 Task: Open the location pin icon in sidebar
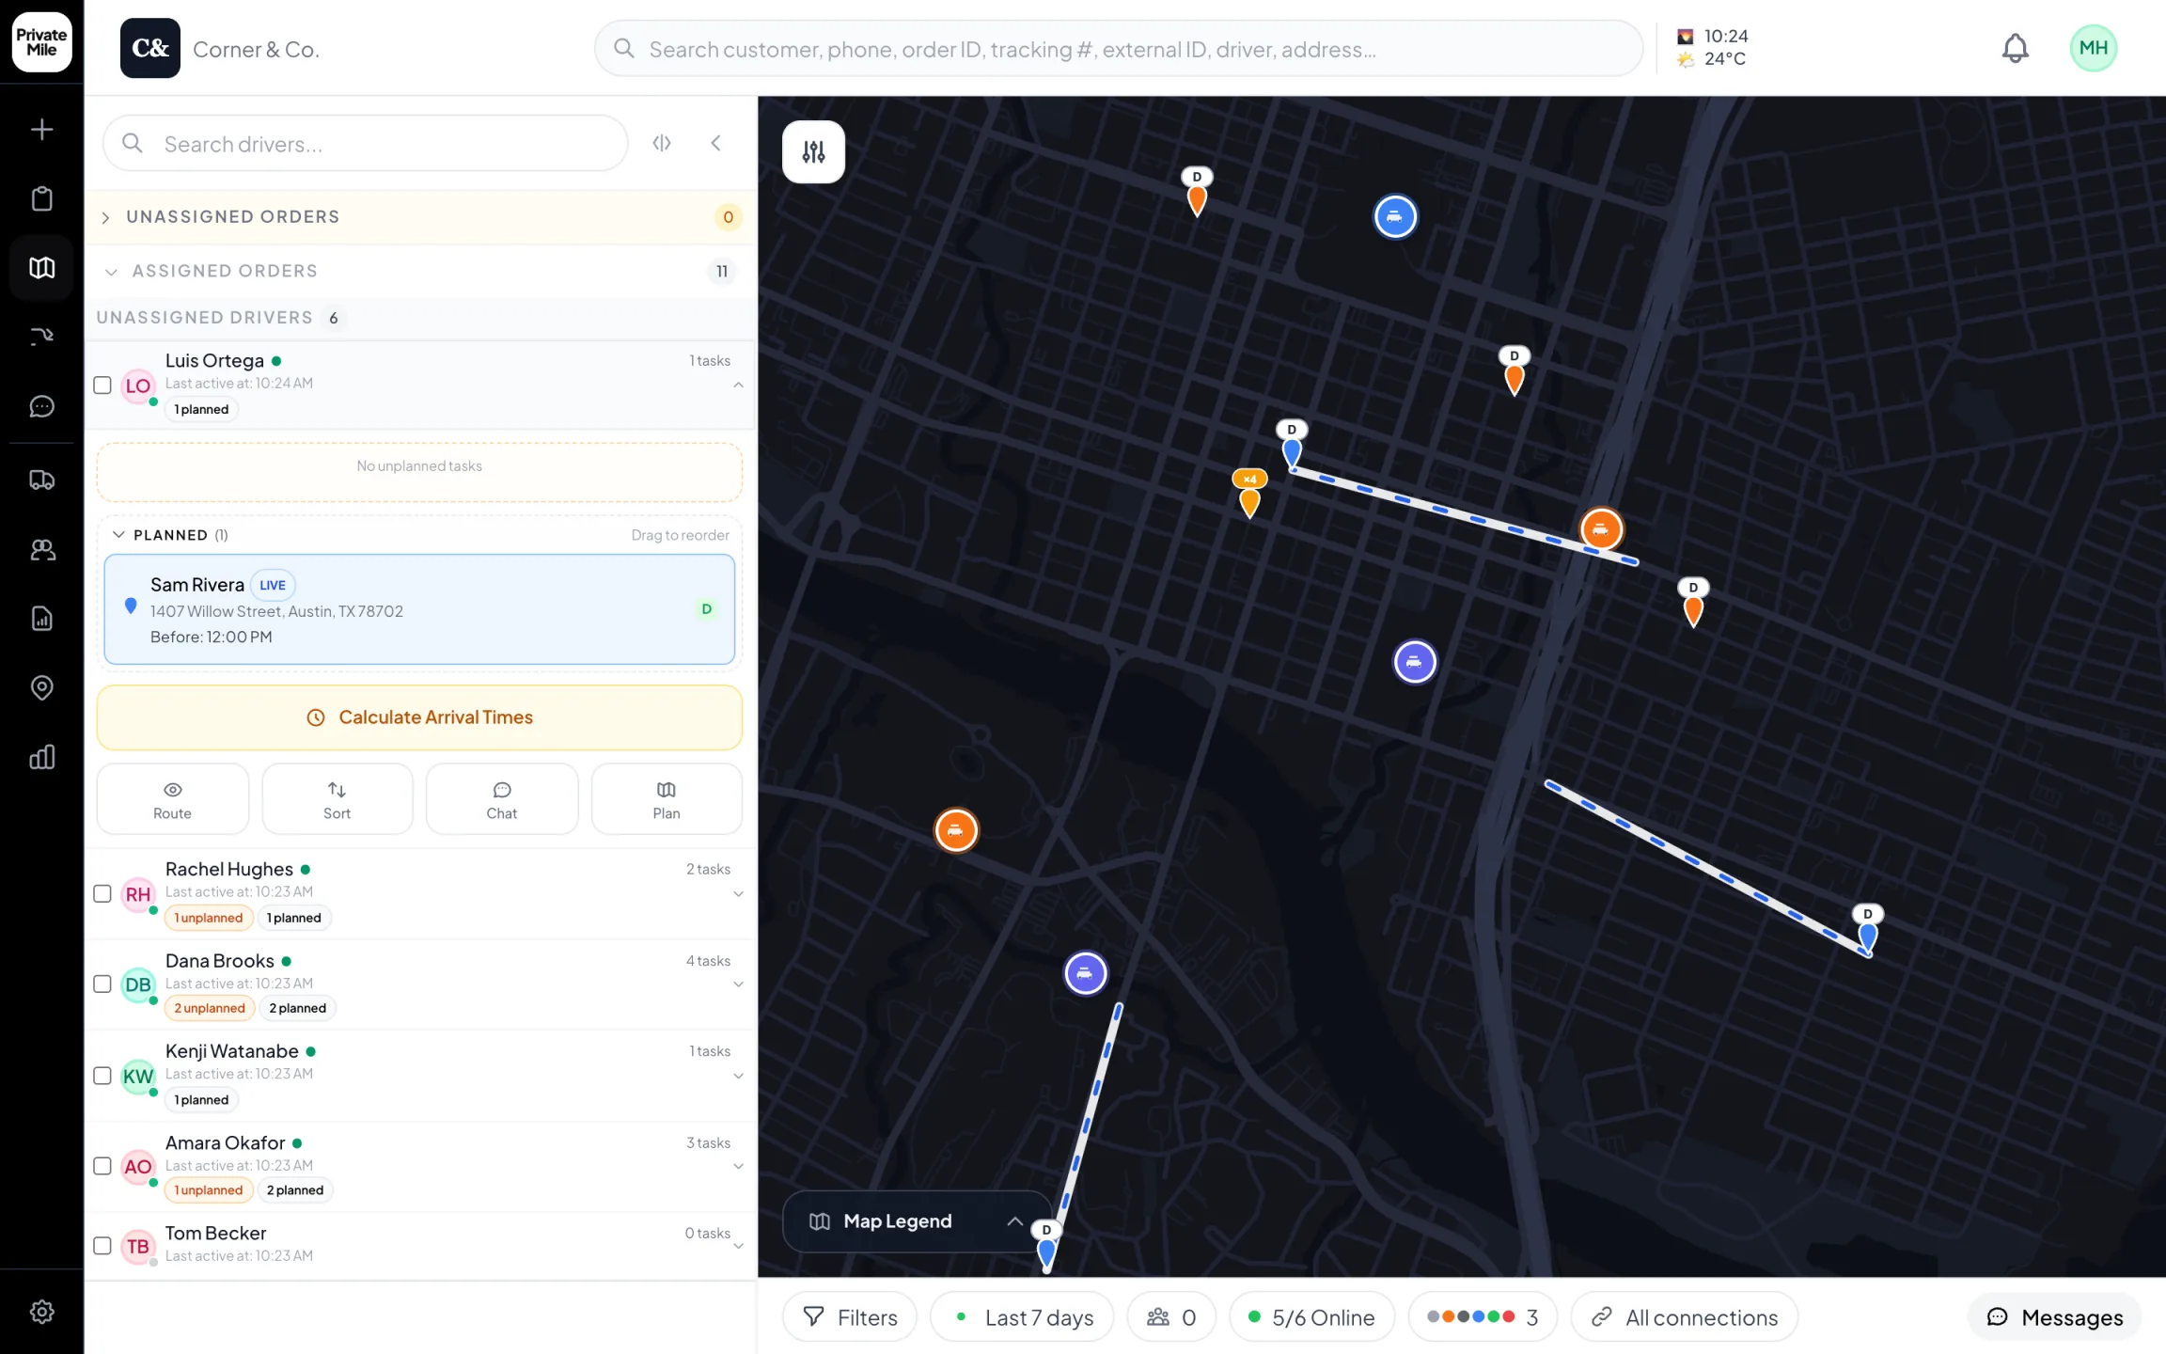(x=41, y=687)
